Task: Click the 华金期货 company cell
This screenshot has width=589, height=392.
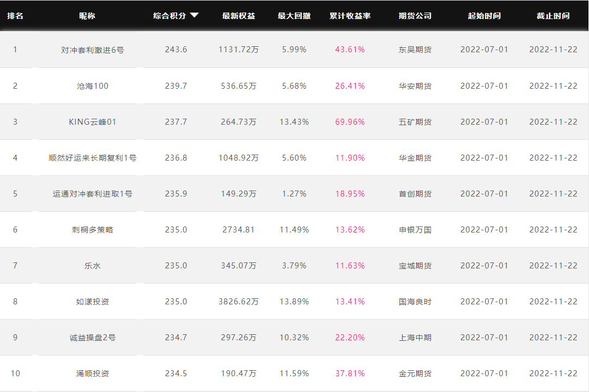Action: point(415,158)
